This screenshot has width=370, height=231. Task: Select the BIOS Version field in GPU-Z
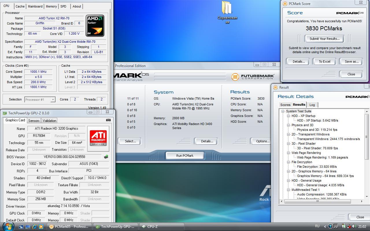click(x=64, y=157)
